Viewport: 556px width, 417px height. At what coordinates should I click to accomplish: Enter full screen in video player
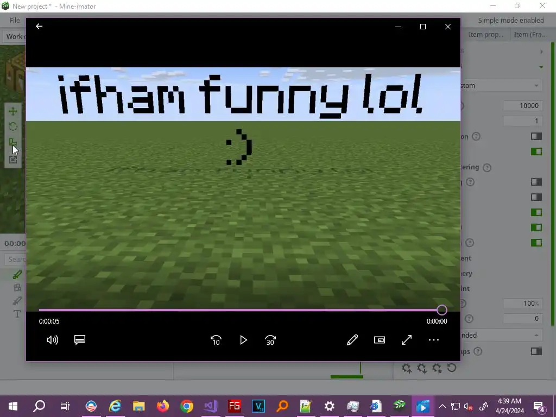[x=407, y=340]
